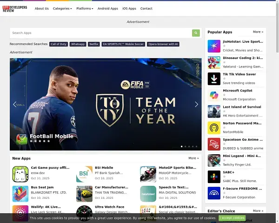Expand the Platforms dropdown menu

(85, 8)
